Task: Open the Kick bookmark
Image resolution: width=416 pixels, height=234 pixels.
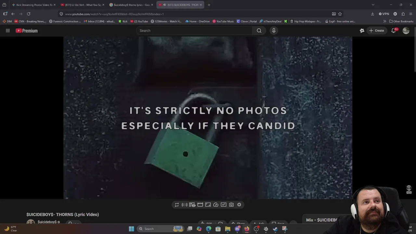Action: [123, 21]
